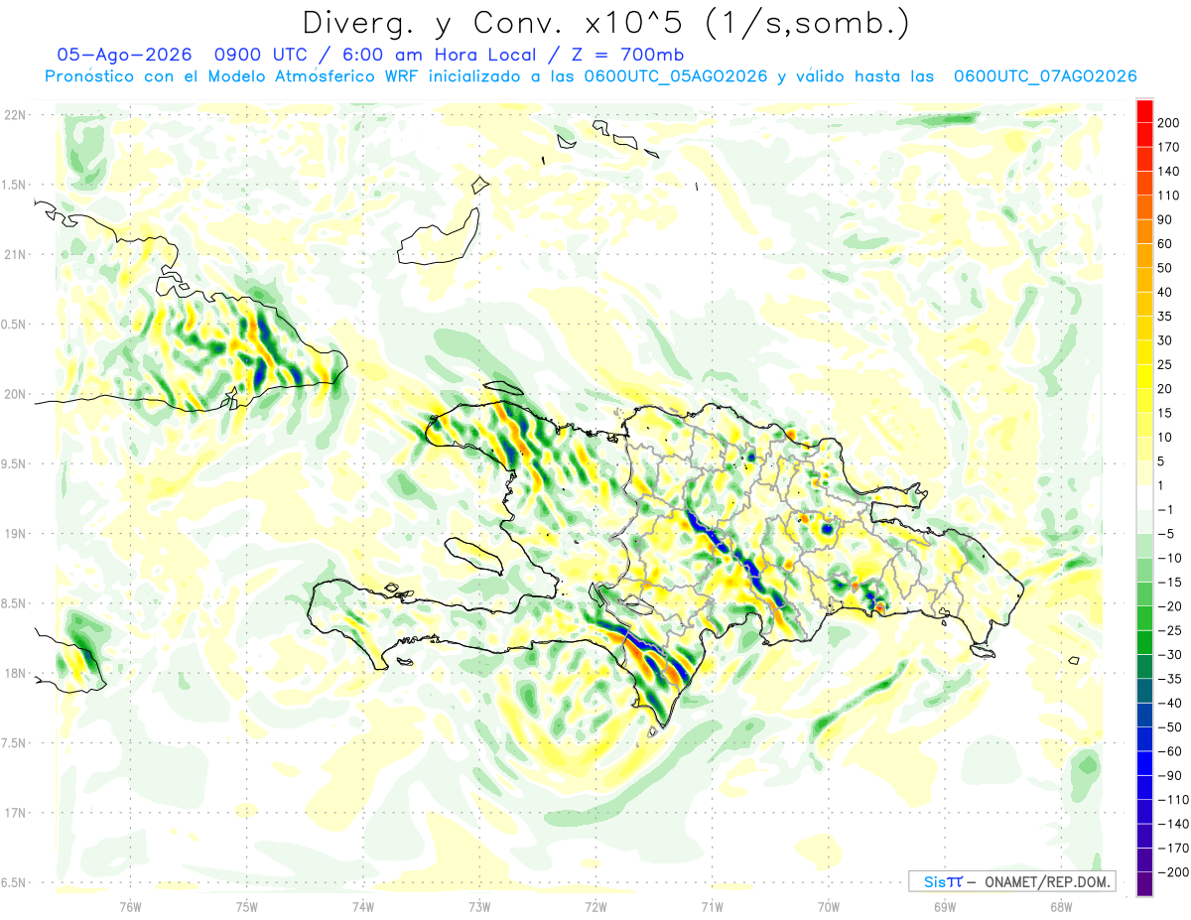1191x920 pixels.
Task: Click the blue 'Sis' logo in the credit box
Action: tap(935, 882)
